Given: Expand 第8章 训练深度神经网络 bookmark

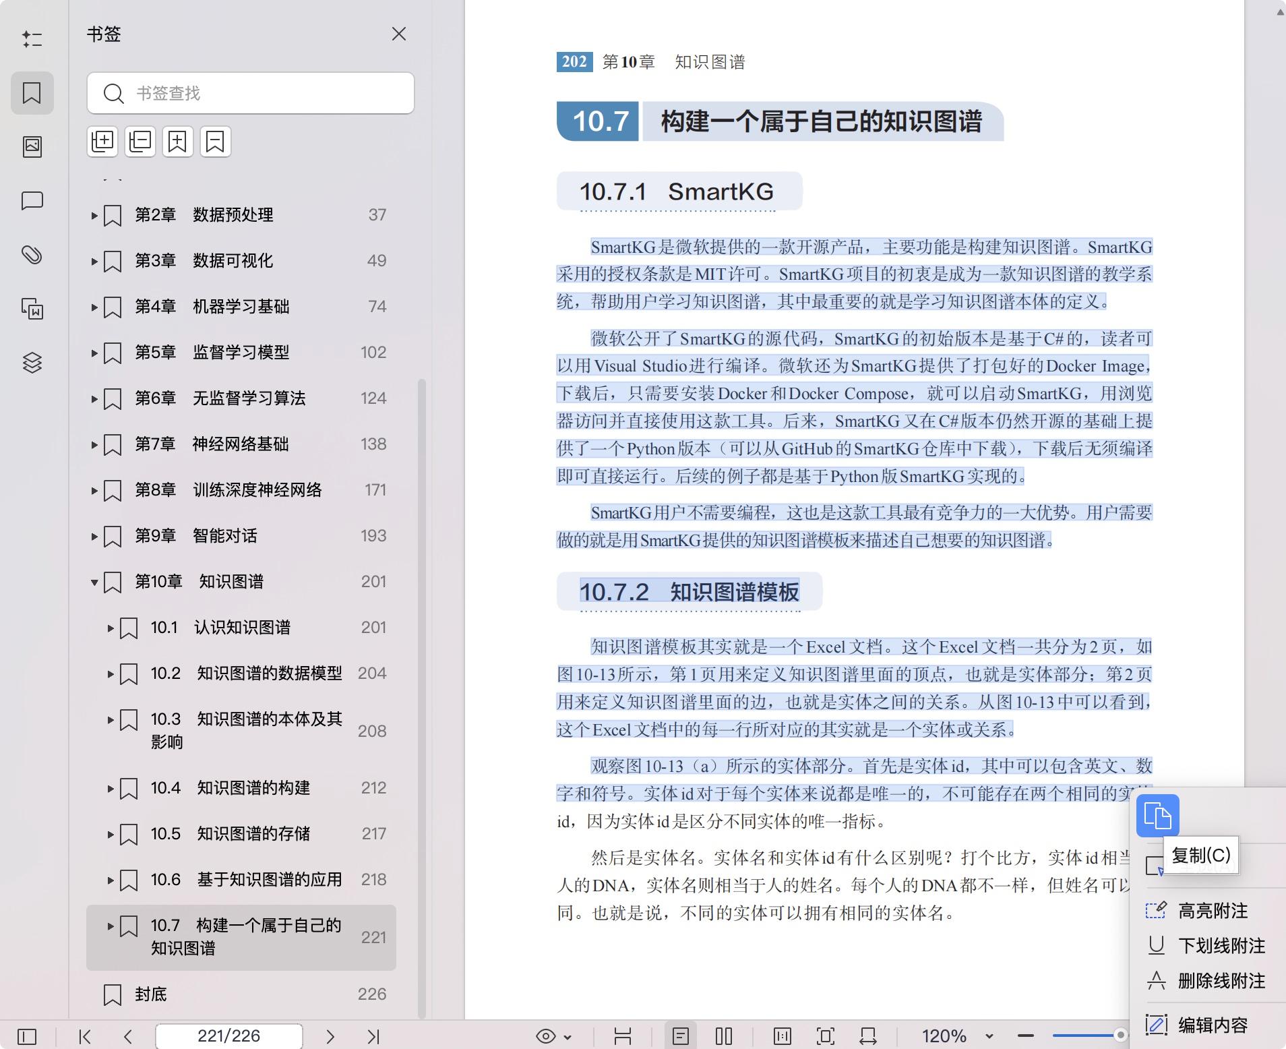Looking at the screenshot, I should coord(94,491).
